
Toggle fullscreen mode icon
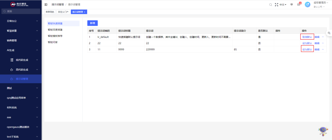[276, 5]
